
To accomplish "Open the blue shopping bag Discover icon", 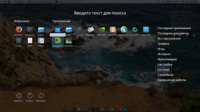I will point(57,30).
